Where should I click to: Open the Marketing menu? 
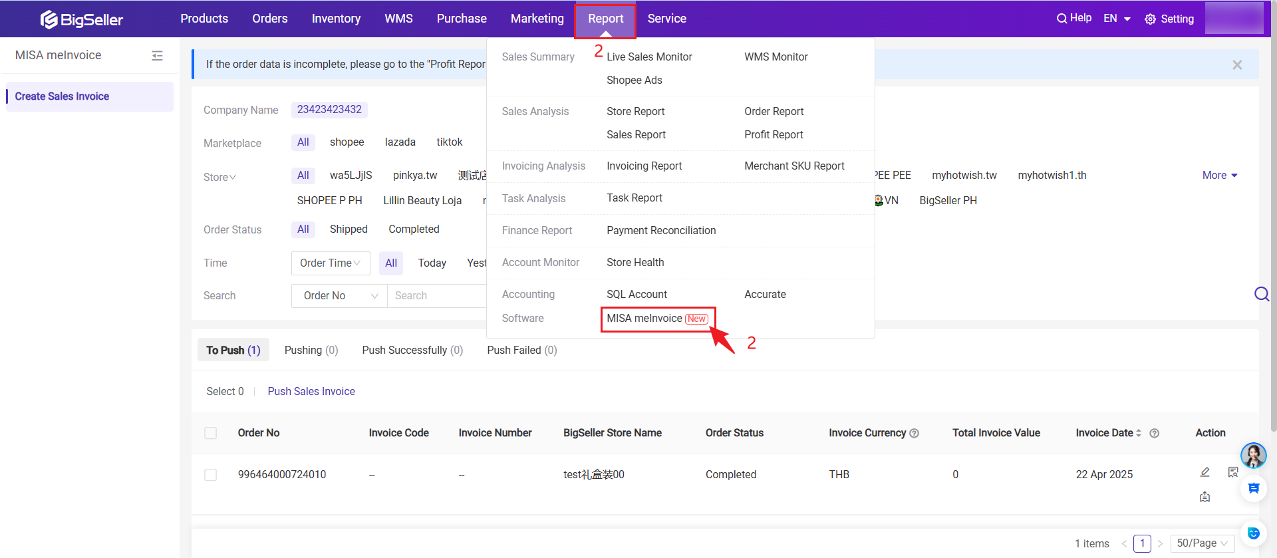(x=537, y=19)
